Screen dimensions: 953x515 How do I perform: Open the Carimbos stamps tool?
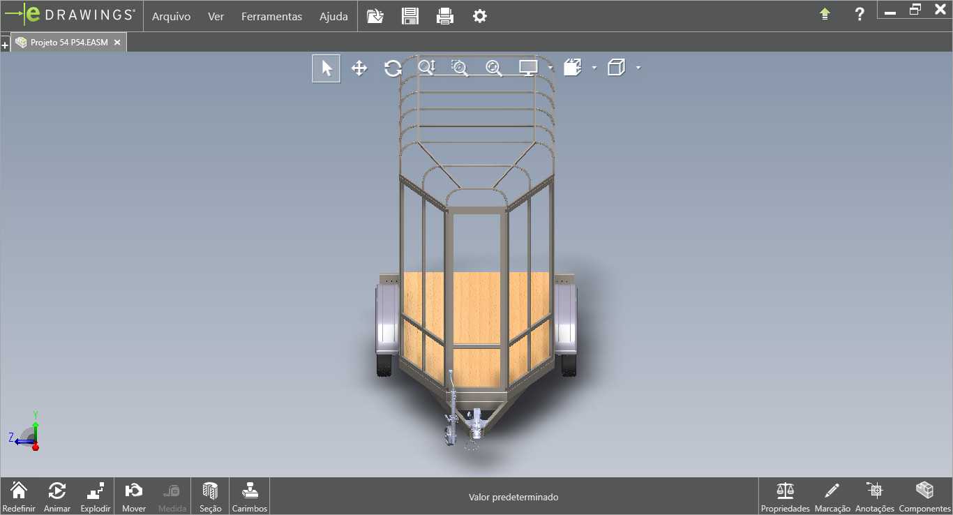(x=250, y=496)
